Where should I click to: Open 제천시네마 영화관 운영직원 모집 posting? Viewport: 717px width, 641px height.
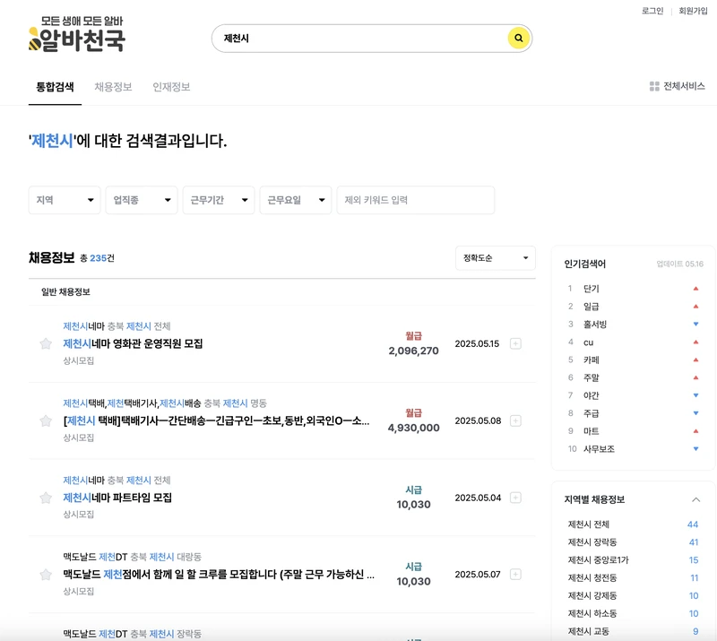[133, 343]
